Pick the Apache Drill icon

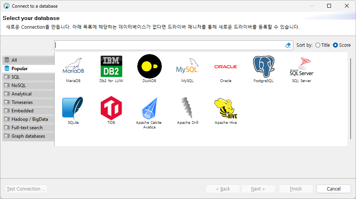coord(187,108)
